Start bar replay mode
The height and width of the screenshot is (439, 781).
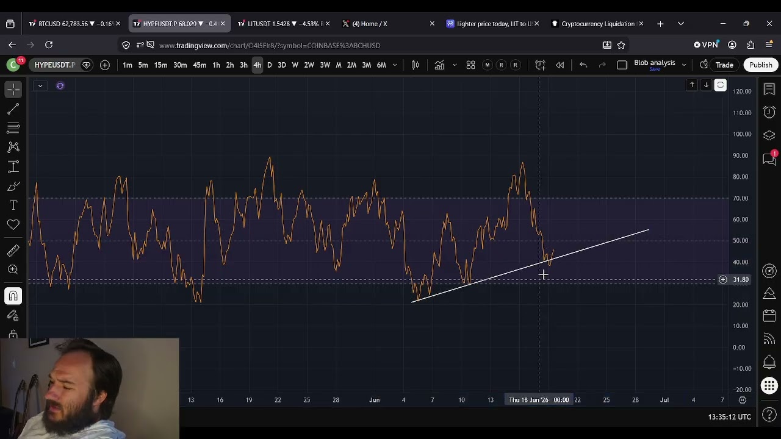(560, 65)
